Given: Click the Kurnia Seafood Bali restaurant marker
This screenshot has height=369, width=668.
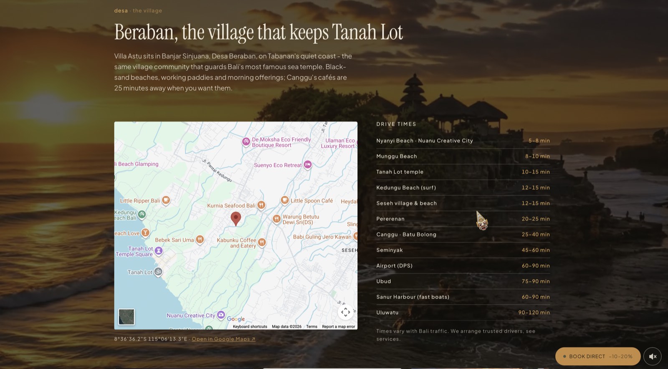Looking at the screenshot, I should tap(261, 205).
